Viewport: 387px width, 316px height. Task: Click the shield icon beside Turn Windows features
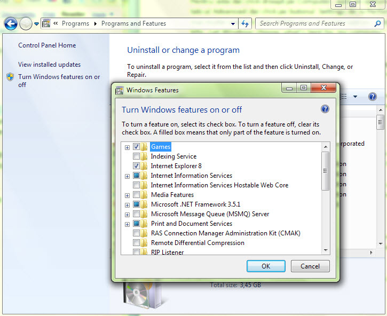click(10, 77)
